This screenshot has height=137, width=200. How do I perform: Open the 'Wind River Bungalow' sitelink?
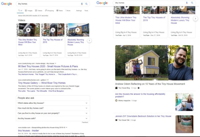pyautogui.click(x=56, y=91)
